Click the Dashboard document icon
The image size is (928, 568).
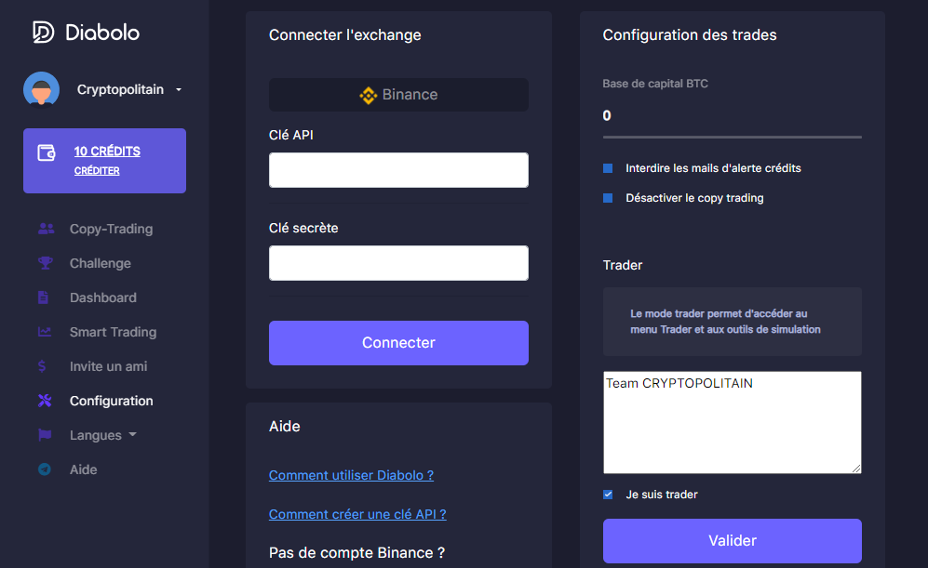(43, 297)
